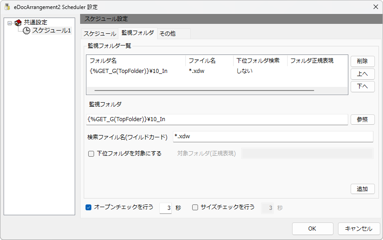
Task: Click the open check seconds field
Action: [166, 208]
